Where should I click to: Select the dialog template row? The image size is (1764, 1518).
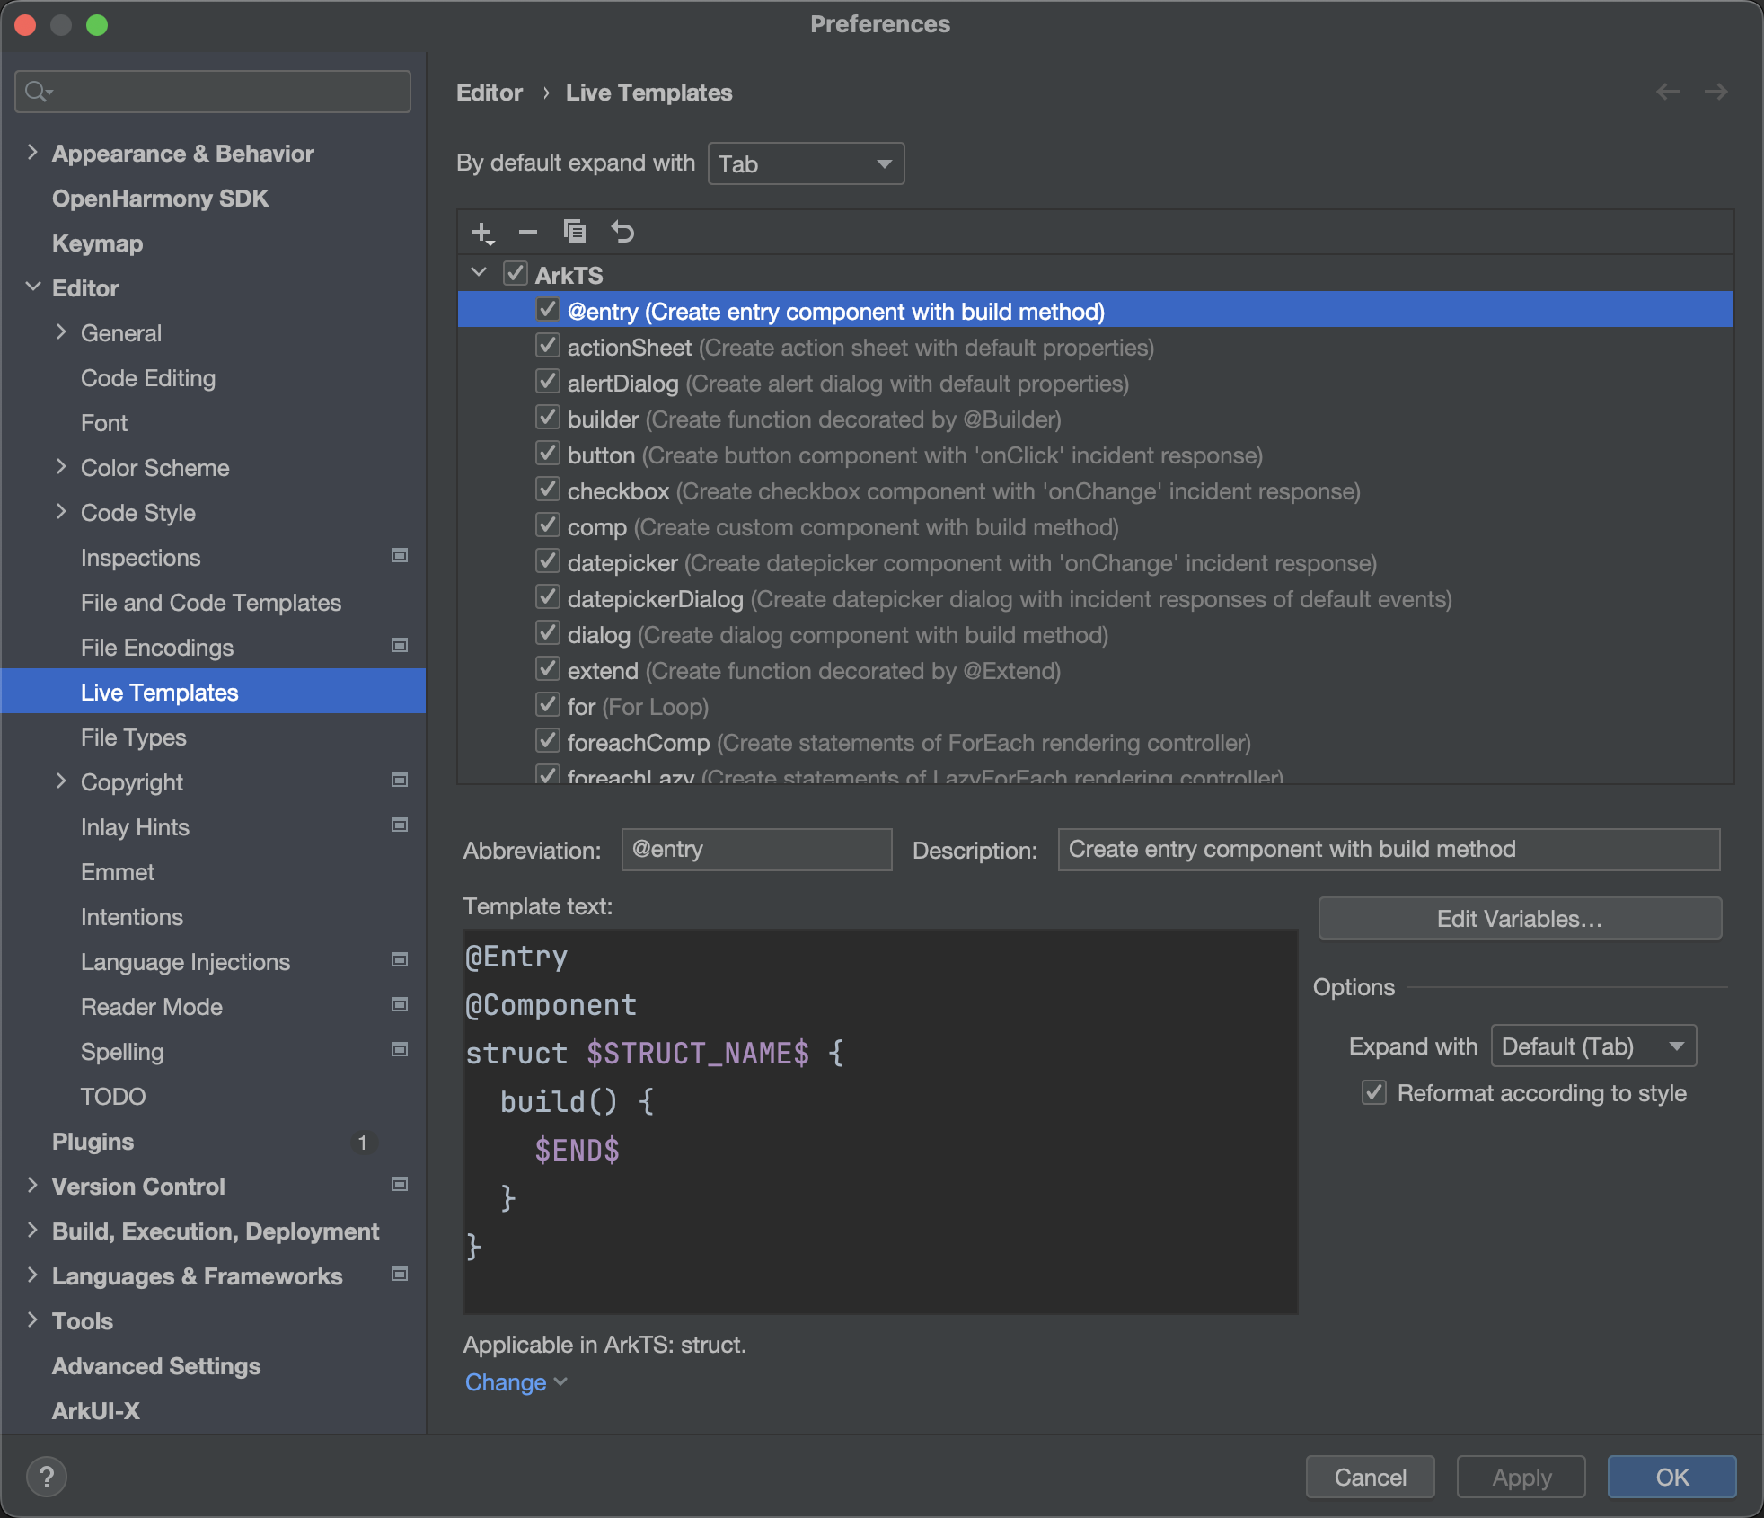click(1096, 634)
